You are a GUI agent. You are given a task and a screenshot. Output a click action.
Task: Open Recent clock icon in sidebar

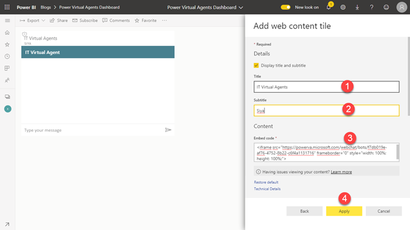pyautogui.click(x=8, y=57)
